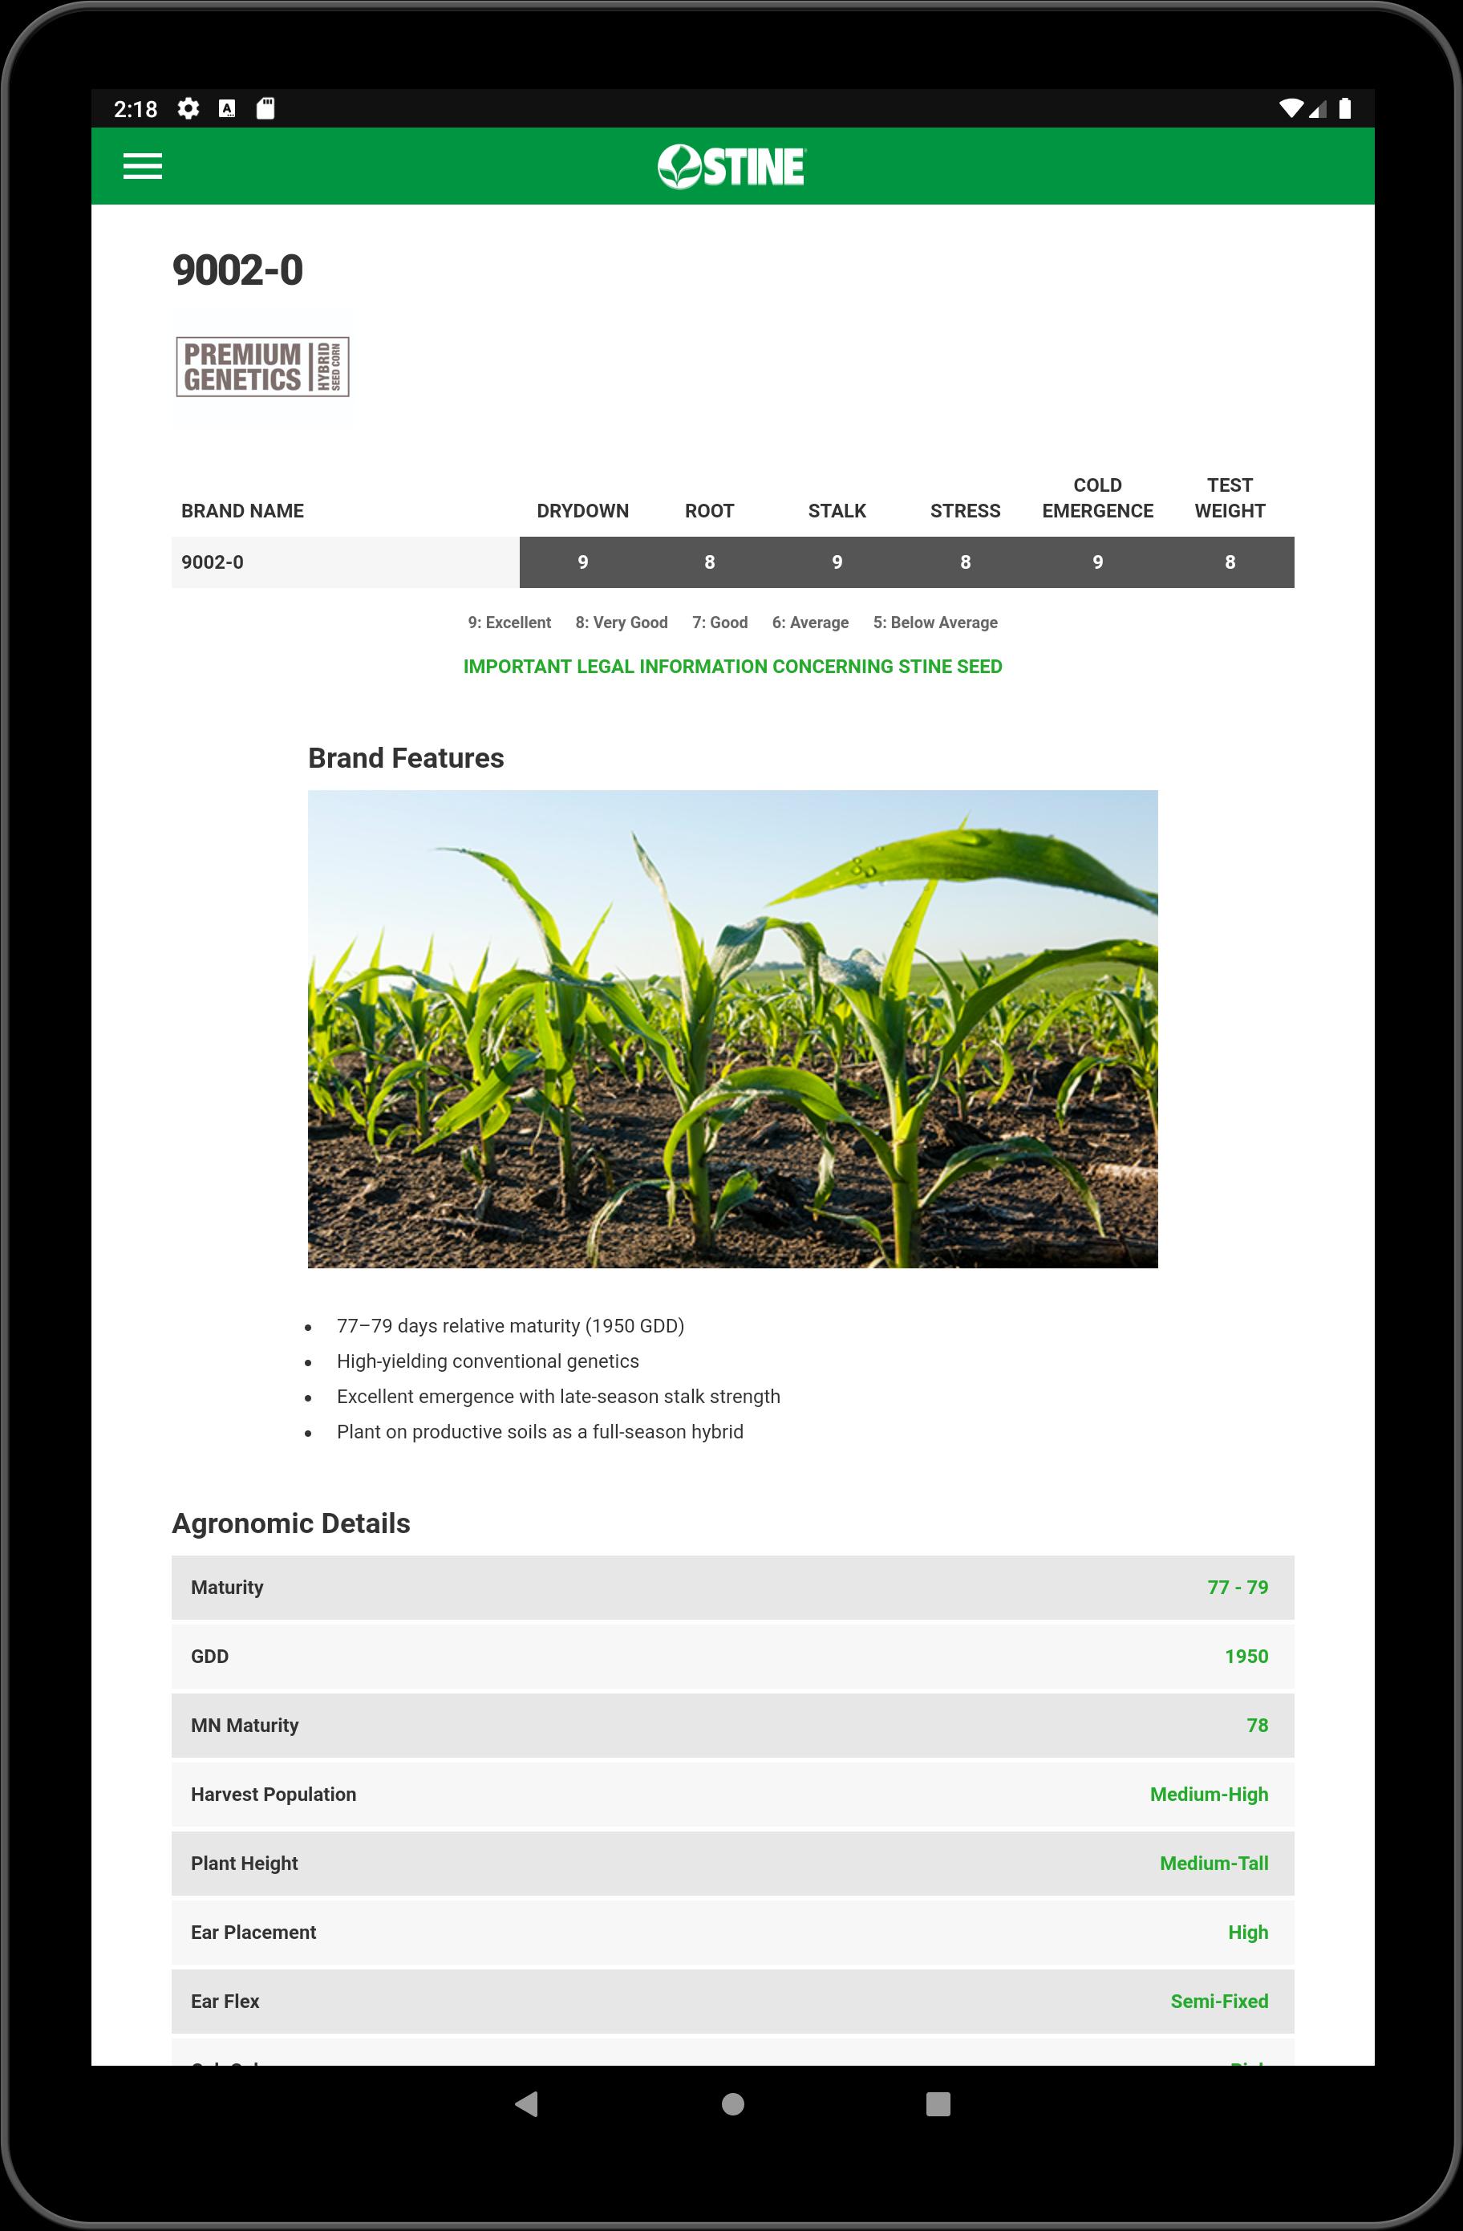Tap the Maturity value 77 - 79

[x=1237, y=1587]
